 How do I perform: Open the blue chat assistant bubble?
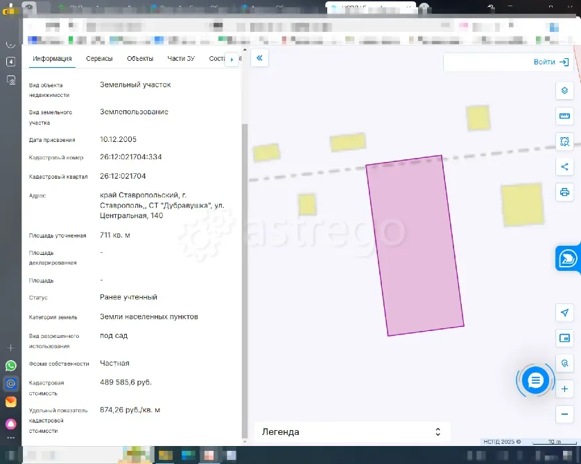click(x=535, y=380)
